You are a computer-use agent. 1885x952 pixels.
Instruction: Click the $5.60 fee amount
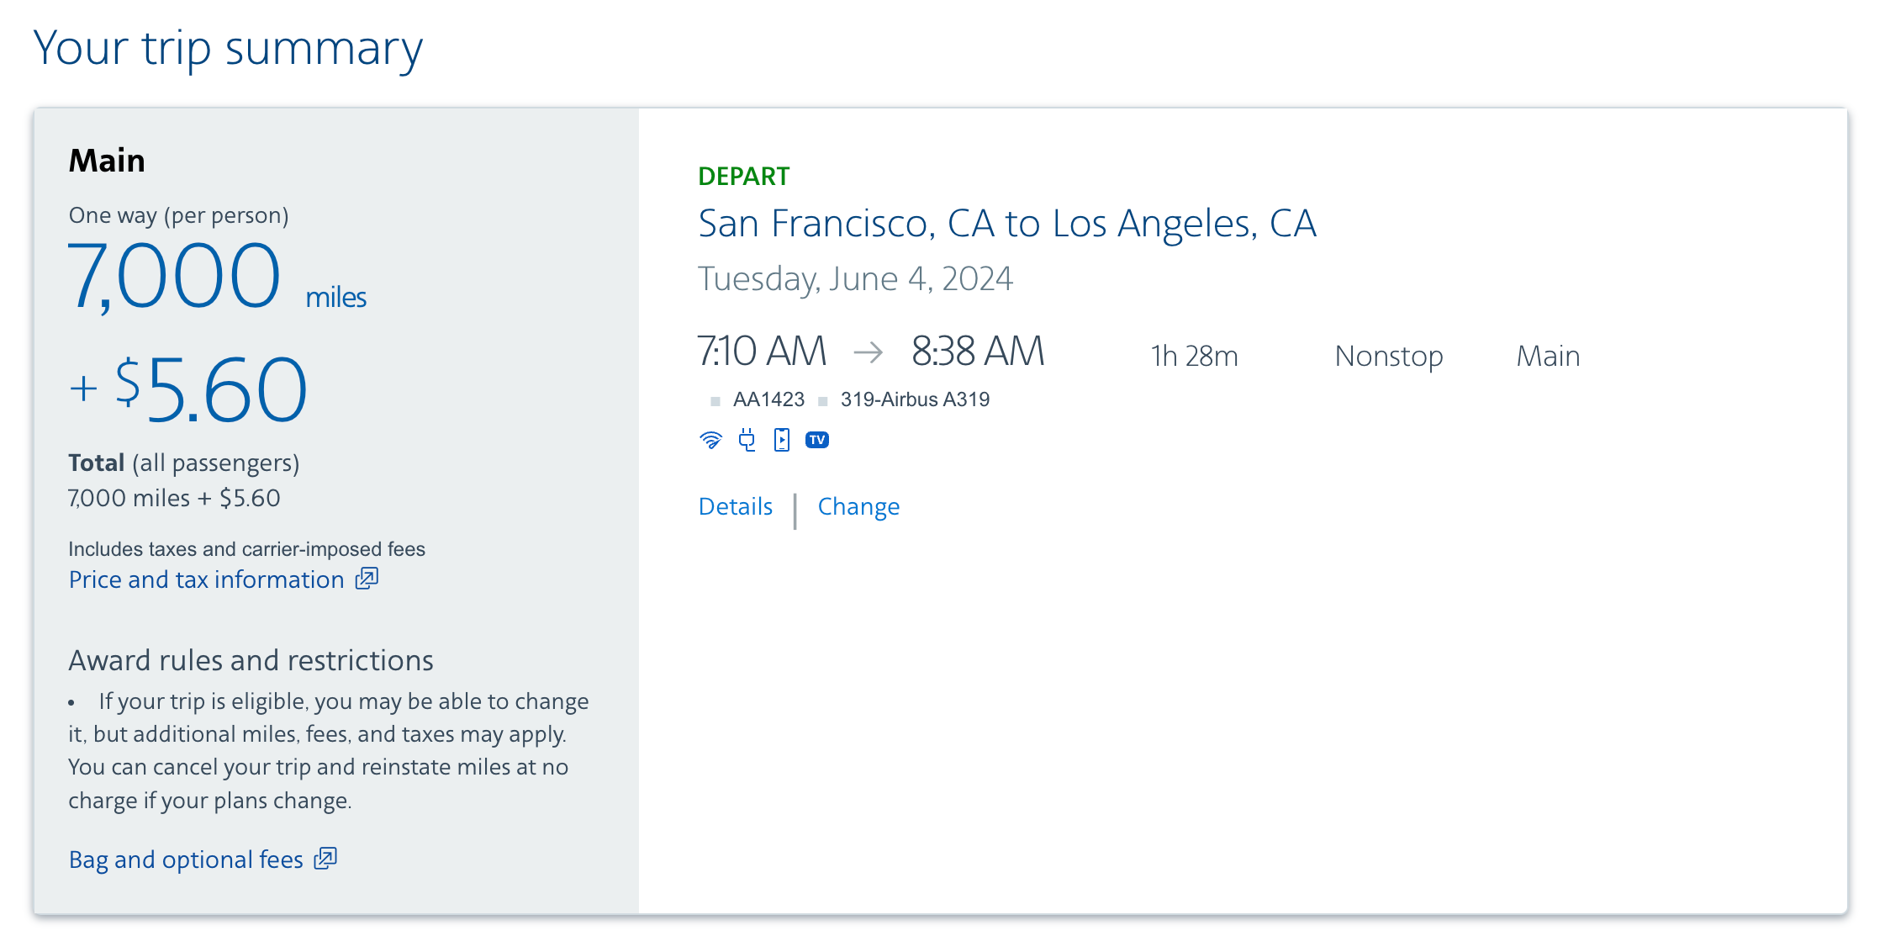211,389
